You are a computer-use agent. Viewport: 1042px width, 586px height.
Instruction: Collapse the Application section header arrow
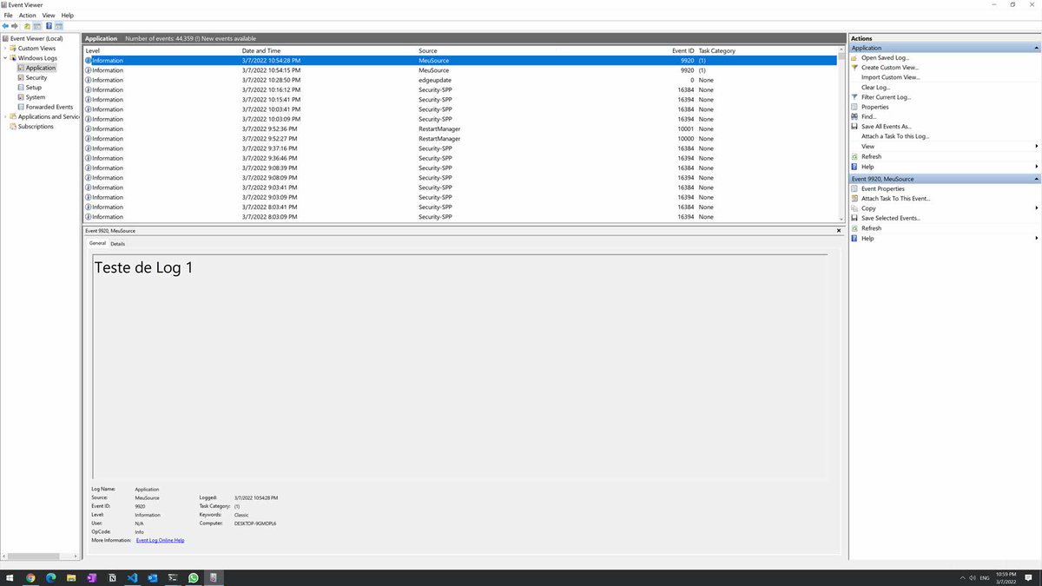(1035, 48)
